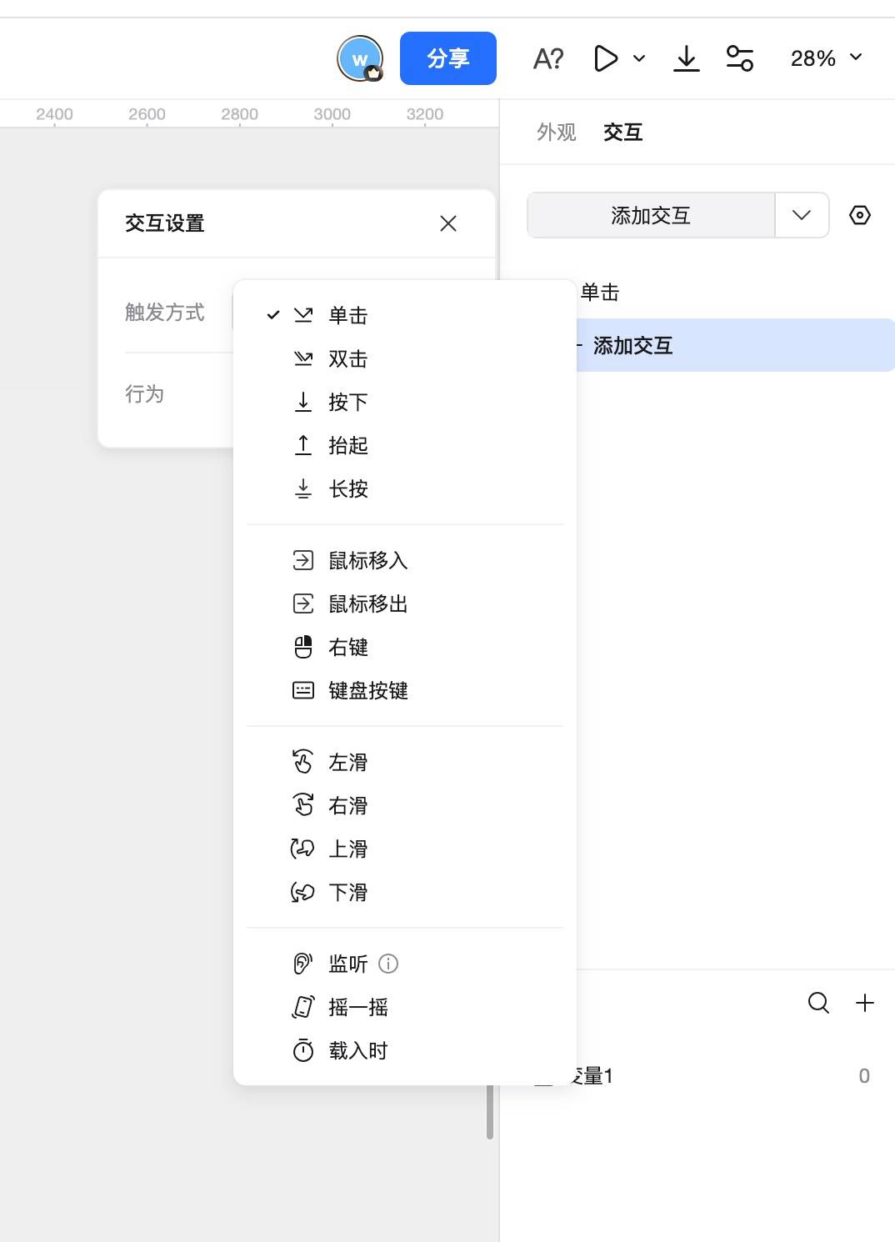Click the plus icon to add variable

point(865,1002)
